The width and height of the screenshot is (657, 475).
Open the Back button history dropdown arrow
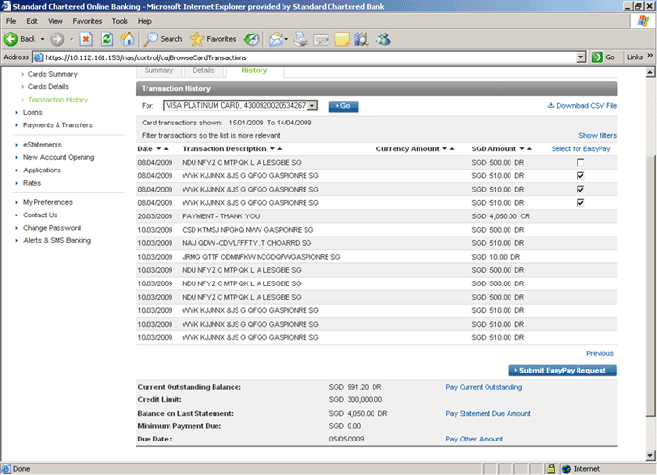[x=42, y=39]
